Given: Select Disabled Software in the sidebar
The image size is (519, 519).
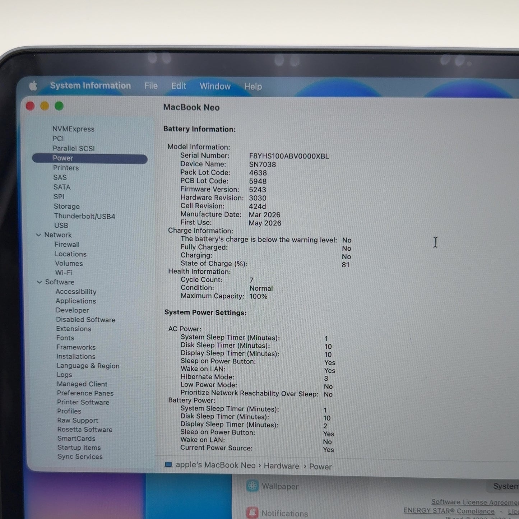Looking at the screenshot, I should [x=85, y=320].
